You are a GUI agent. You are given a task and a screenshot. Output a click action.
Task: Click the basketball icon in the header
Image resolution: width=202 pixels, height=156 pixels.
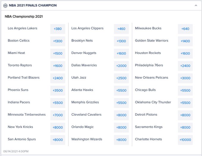(x=5, y=6)
